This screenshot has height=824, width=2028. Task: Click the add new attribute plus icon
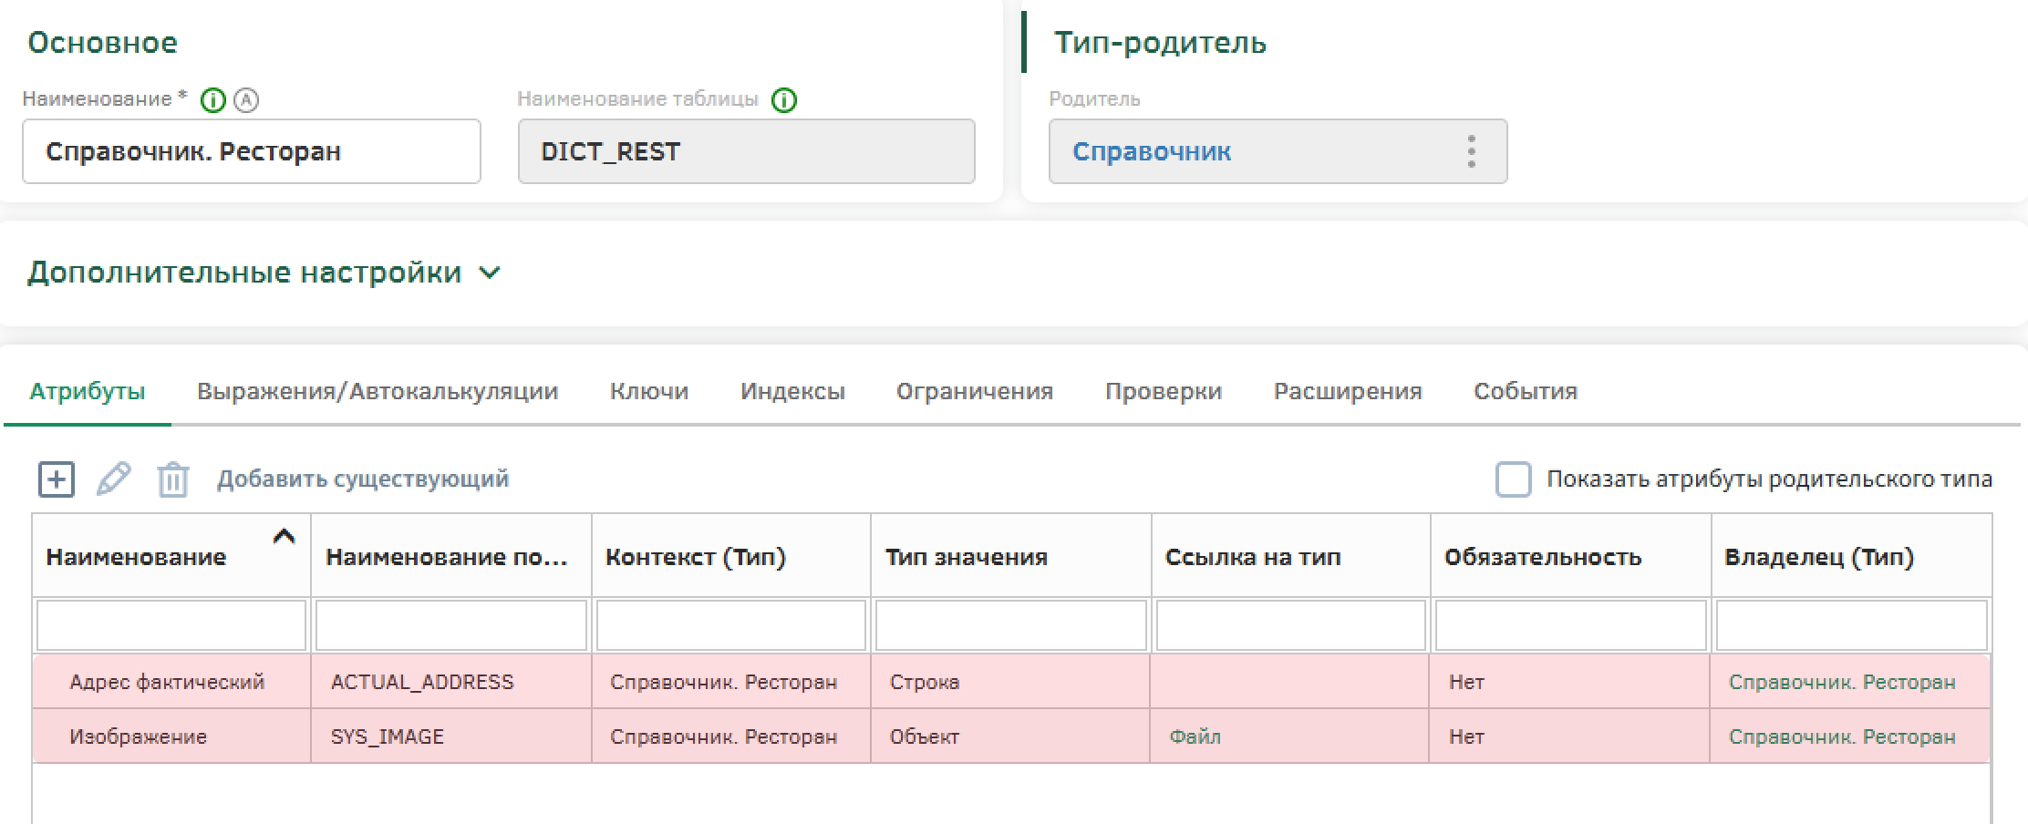click(56, 479)
